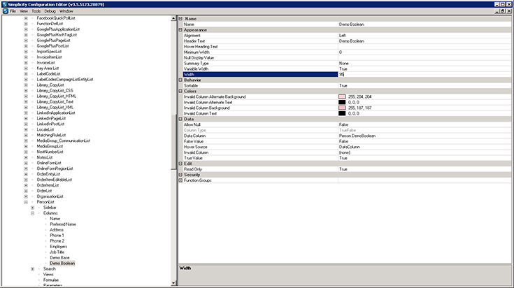
Task: Collapse the Data property category
Action: 180,119
